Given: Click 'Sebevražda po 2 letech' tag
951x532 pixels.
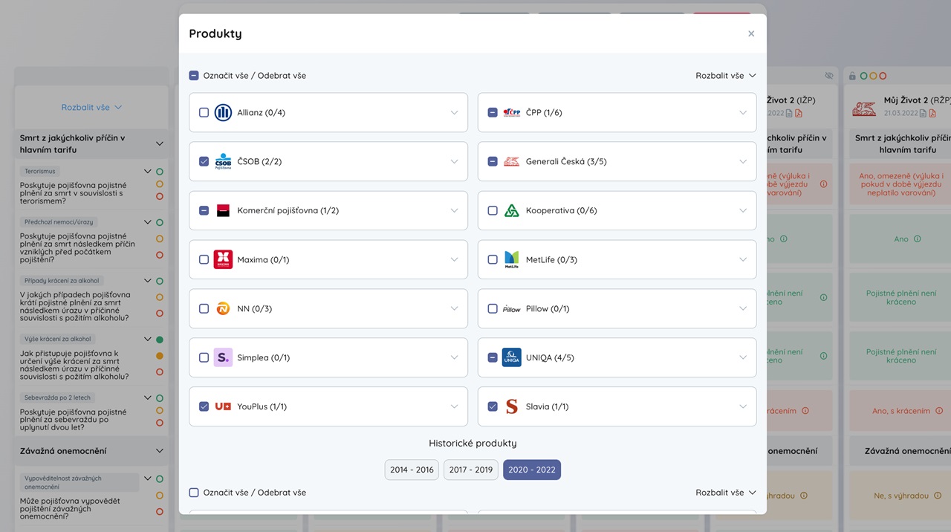Looking at the screenshot, I should tap(57, 398).
